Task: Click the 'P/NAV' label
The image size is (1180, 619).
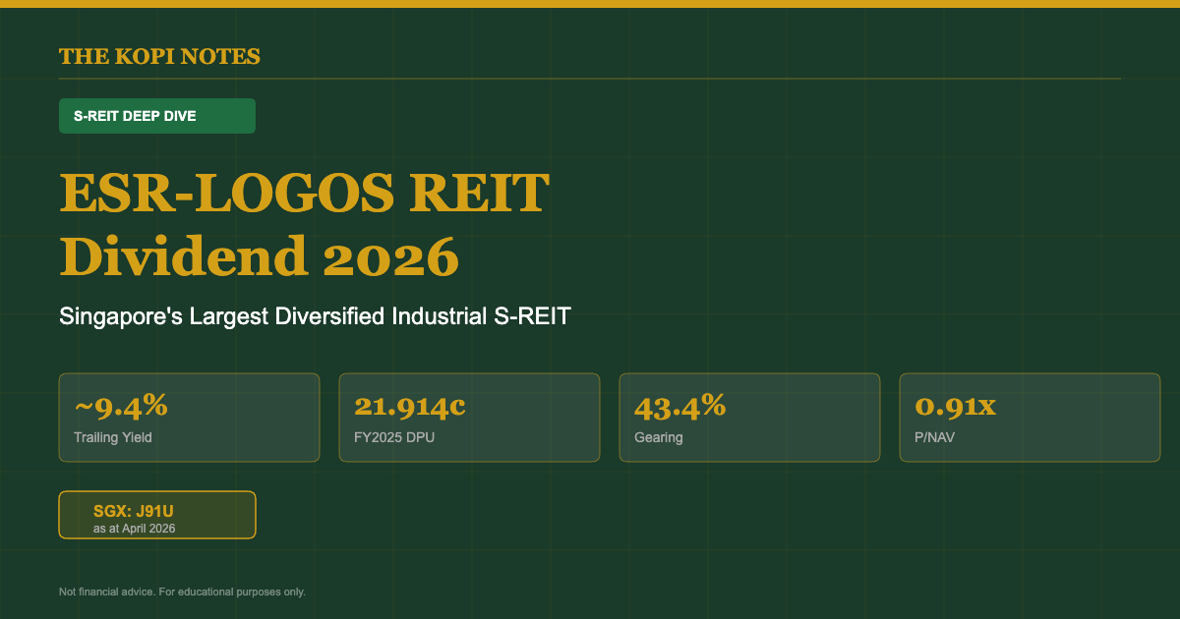Action: tap(935, 437)
